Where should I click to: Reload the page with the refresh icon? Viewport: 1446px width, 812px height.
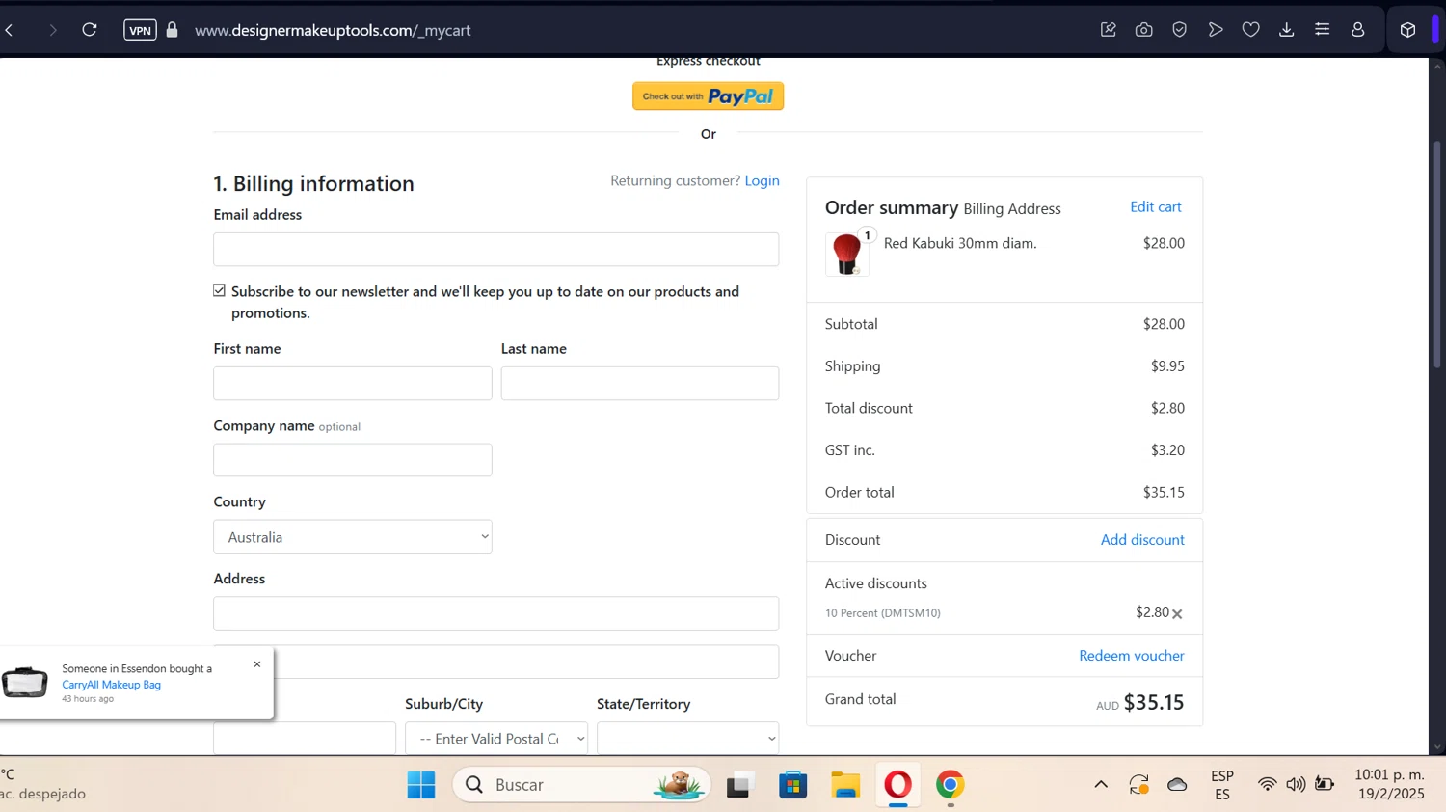pyautogui.click(x=90, y=30)
